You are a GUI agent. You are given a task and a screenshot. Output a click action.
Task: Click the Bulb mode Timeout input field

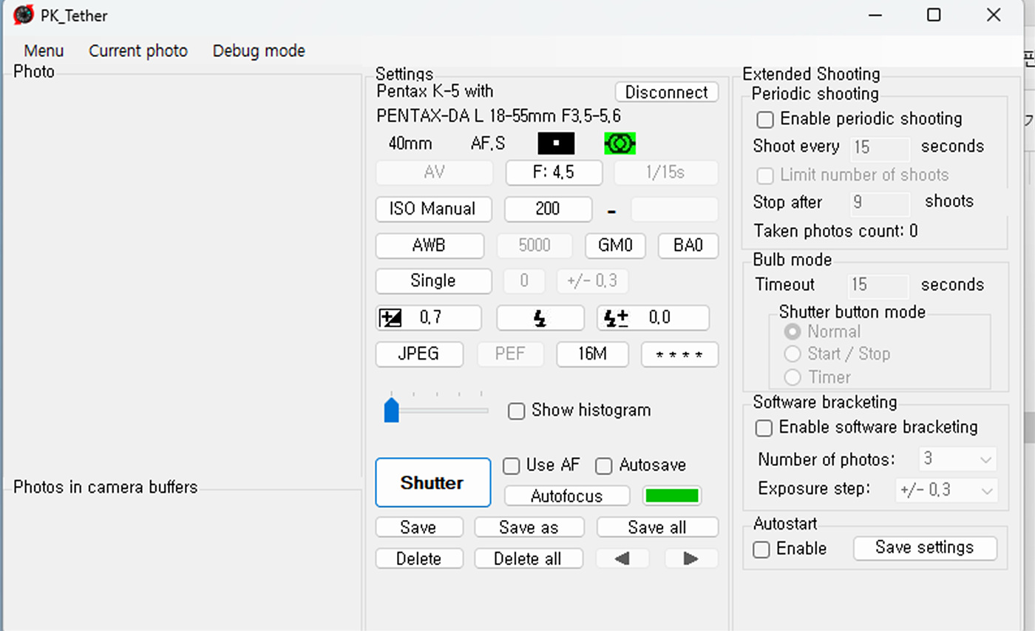878,286
